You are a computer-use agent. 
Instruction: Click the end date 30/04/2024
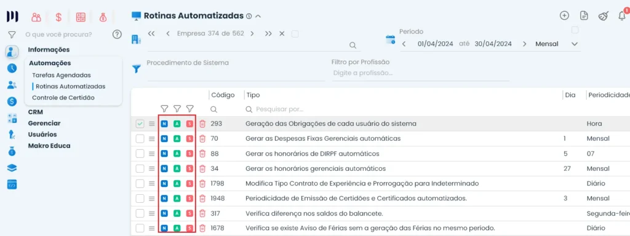click(x=493, y=44)
